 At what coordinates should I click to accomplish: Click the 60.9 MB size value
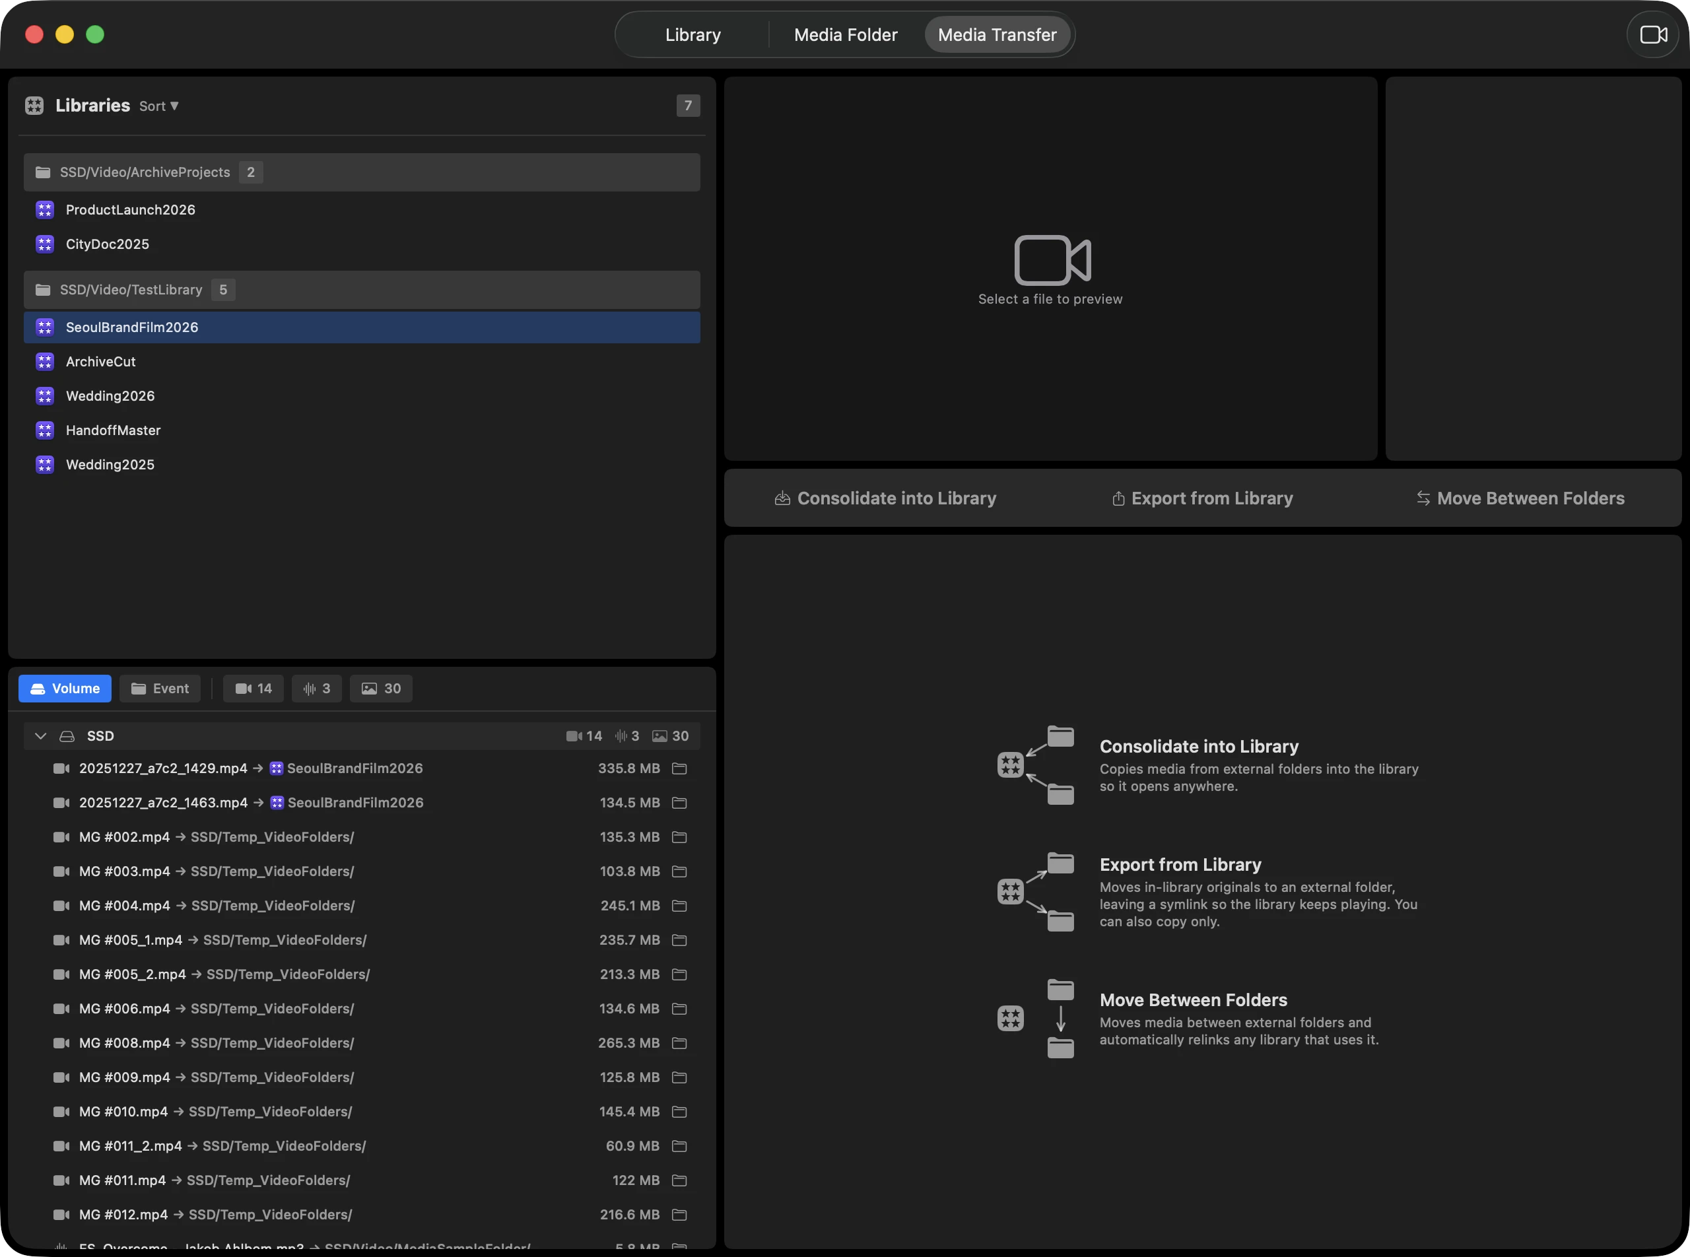tap(632, 1147)
